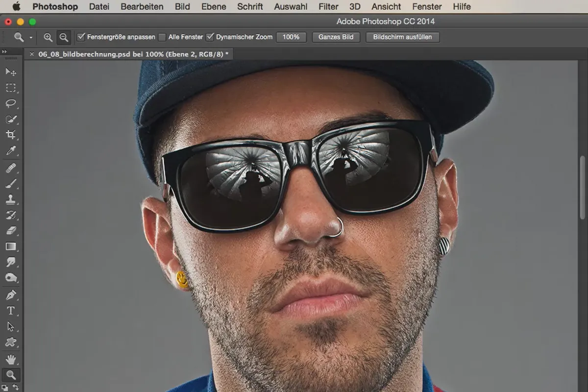Viewport: 588px width, 392px height.
Task: Select the Move tool
Action: pos(11,72)
